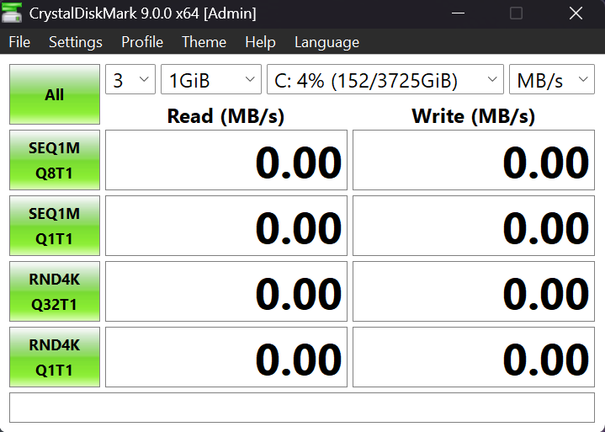The image size is (605, 432).
Task: Open the unit dropdown showing MB/s
Action: click(552, 79)
